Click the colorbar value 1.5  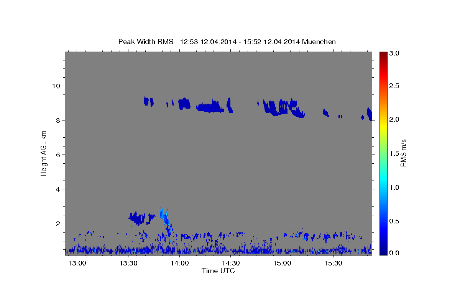click(x=394, y=153)
